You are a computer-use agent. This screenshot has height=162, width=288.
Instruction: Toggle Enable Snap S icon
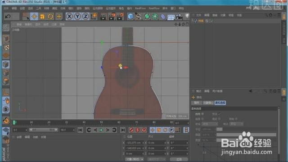pyautogui.click(x=6, y=109)
